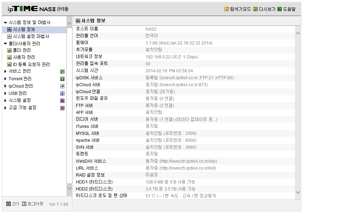This screenshot has width=343, height=213.
Task: Click the icon beside ID 등록 요청자 관리
Action: [x=9, y=64]
